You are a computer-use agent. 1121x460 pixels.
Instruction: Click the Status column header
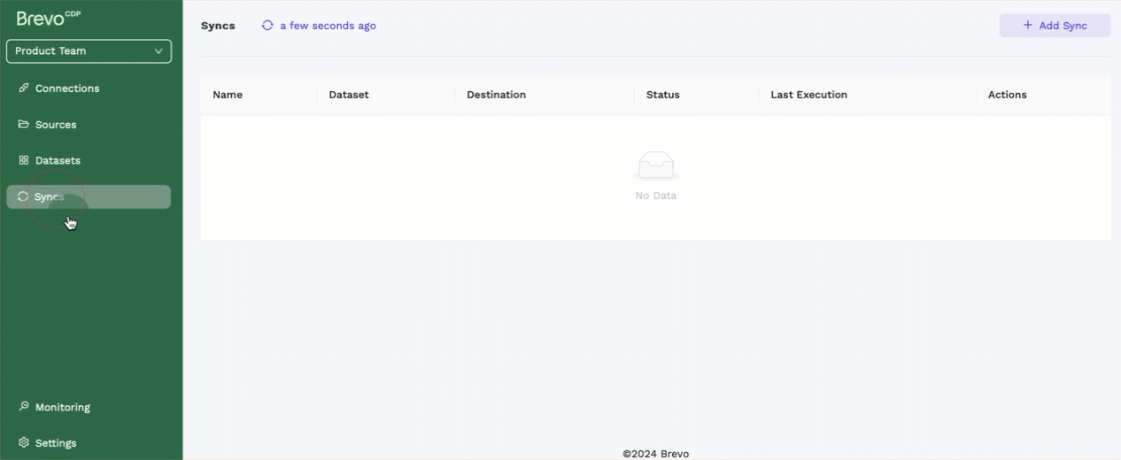pos(662,95)
